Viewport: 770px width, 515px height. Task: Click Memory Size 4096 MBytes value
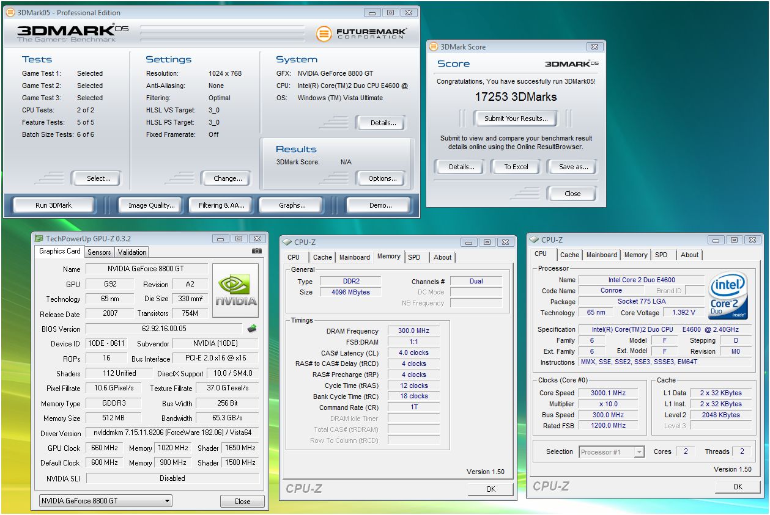point(351,292)
